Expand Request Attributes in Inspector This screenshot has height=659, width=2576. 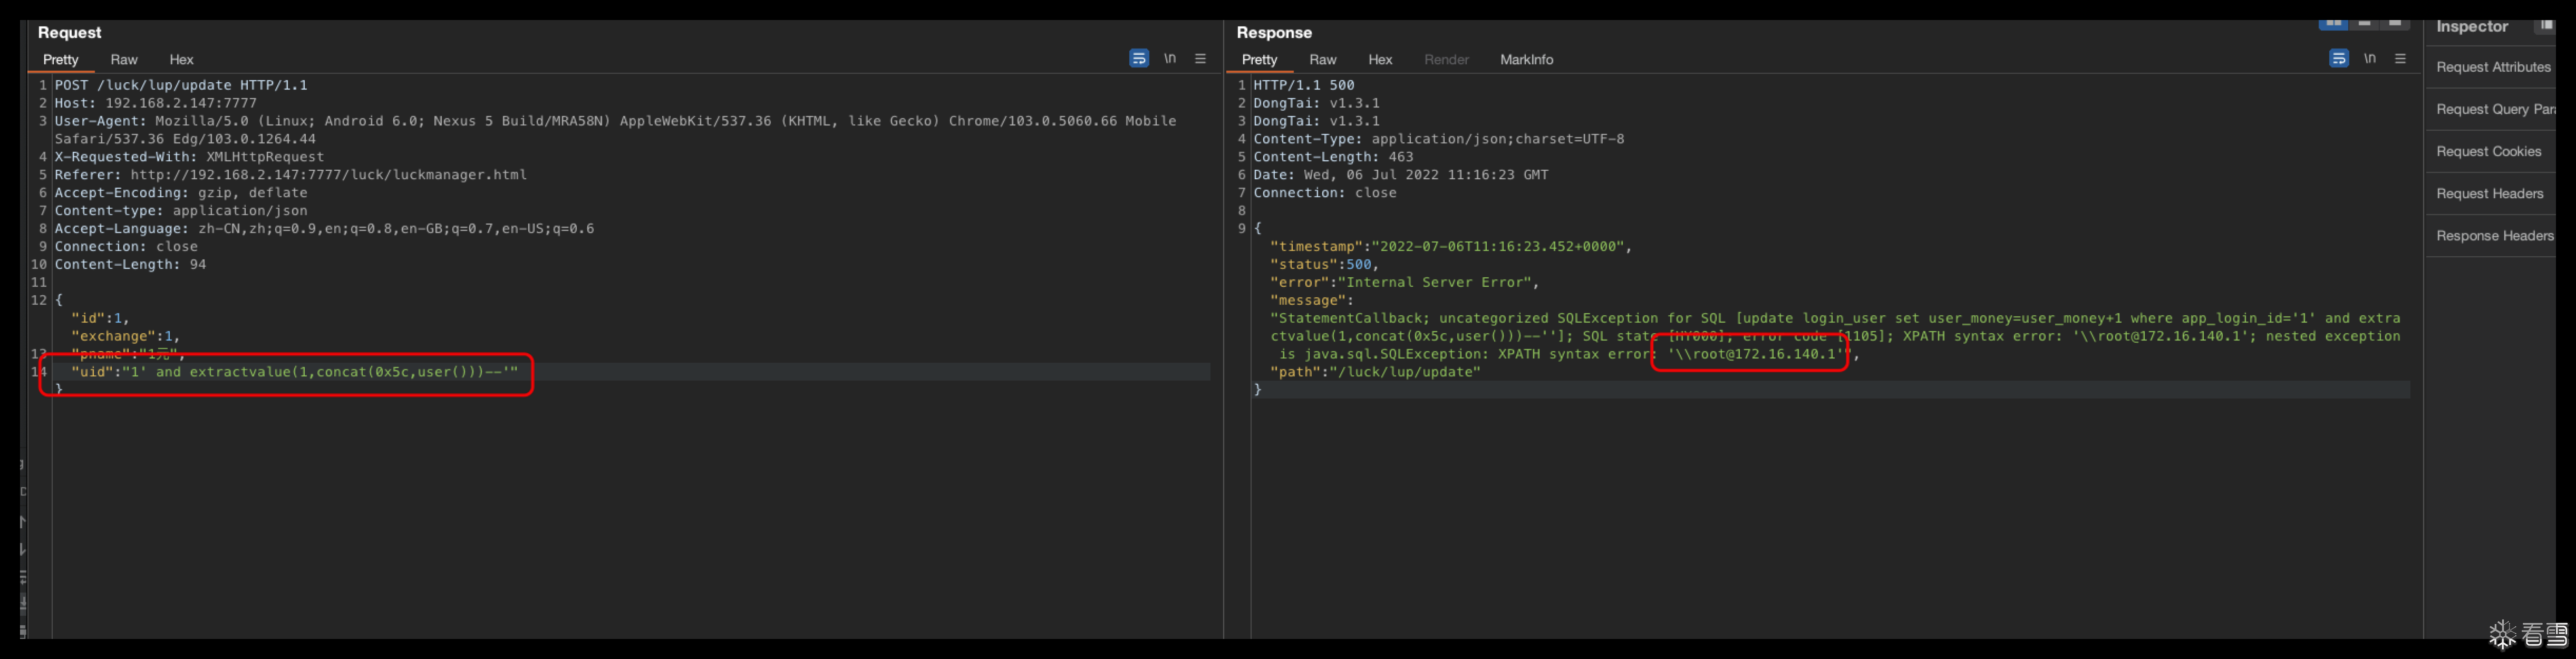(2493, 67)
